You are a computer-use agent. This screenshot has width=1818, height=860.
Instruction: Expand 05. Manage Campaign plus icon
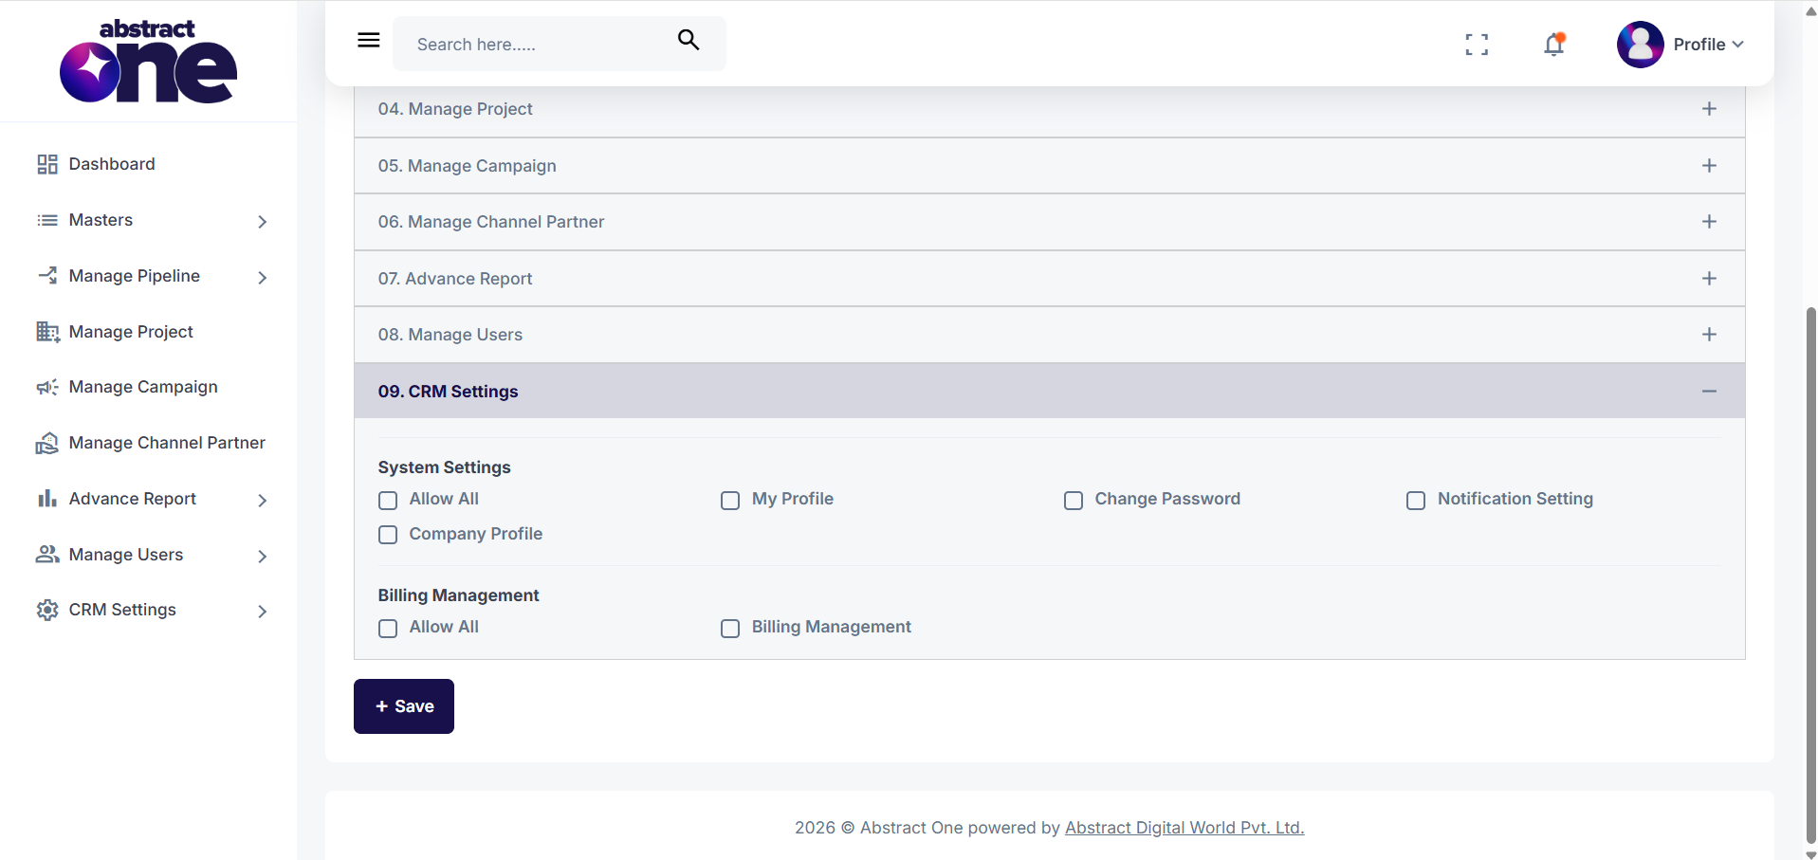[x=1709, y=166]
